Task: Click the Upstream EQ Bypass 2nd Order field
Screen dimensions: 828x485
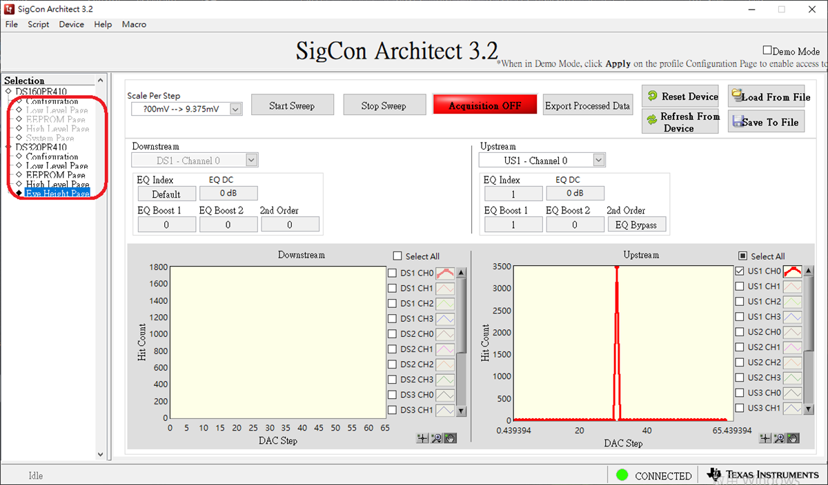Action: pos(637,225)
